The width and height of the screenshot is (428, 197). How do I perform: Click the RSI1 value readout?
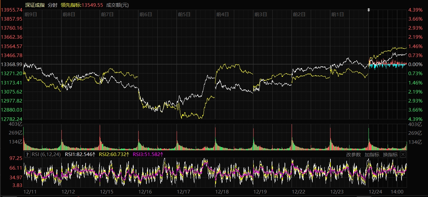(x=80, y=154)
